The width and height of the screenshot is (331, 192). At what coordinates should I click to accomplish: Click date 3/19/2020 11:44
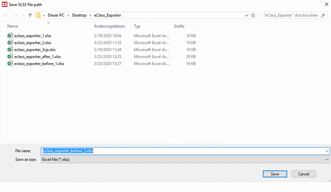108,50
